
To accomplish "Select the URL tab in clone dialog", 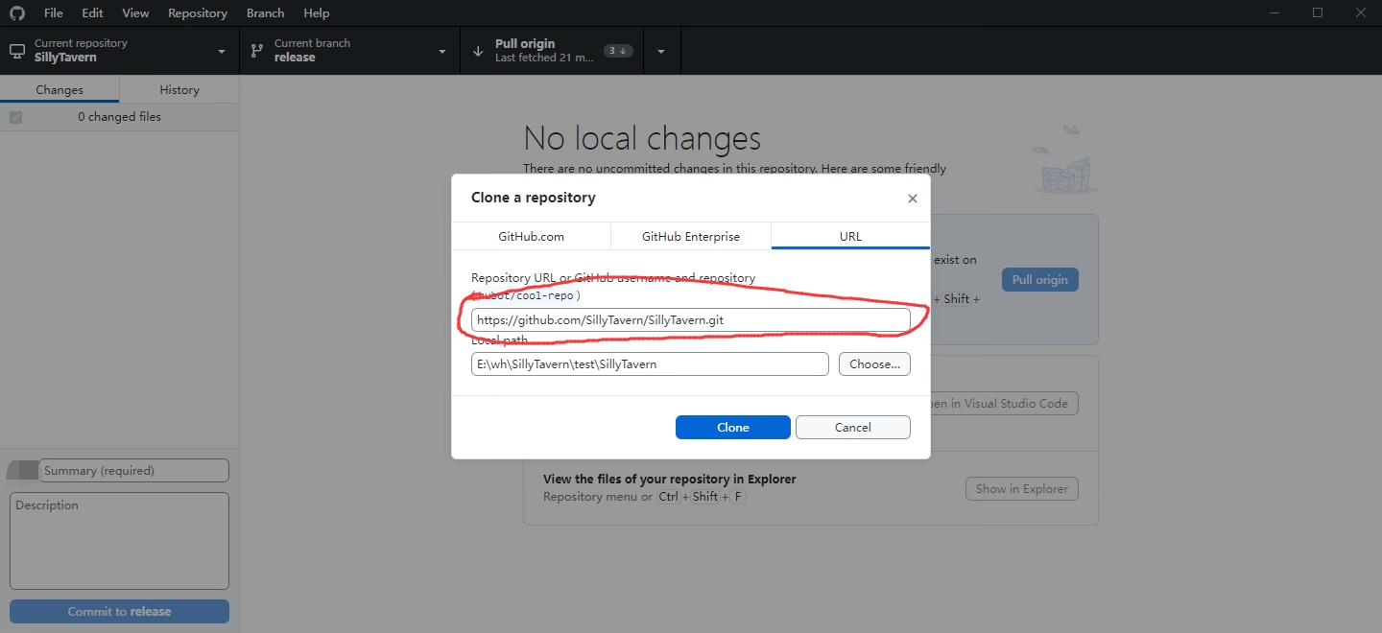I will pyautogui.click(x=850, y=236).
